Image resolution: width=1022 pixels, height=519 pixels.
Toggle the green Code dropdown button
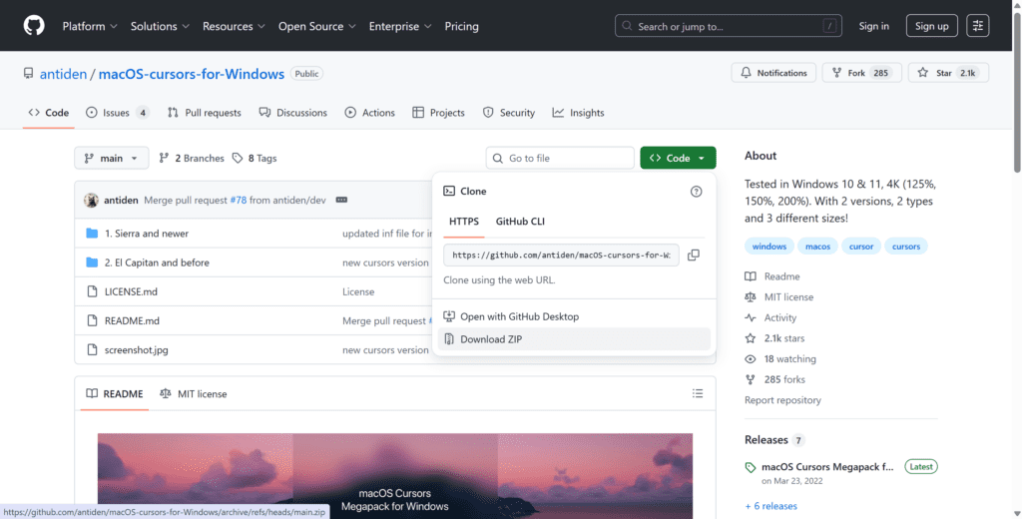tap(678, 158)
